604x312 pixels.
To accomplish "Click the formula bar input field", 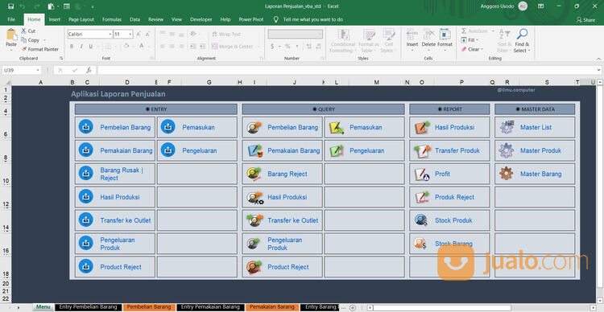I will [346, 71].
